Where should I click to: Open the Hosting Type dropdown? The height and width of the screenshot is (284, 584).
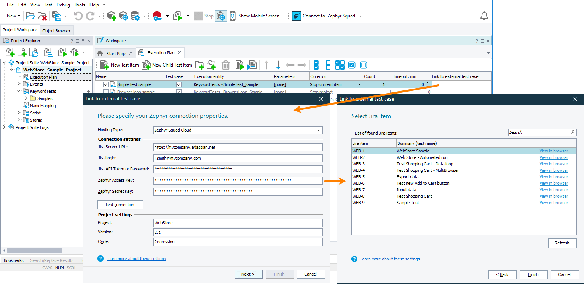click(319, 130)
